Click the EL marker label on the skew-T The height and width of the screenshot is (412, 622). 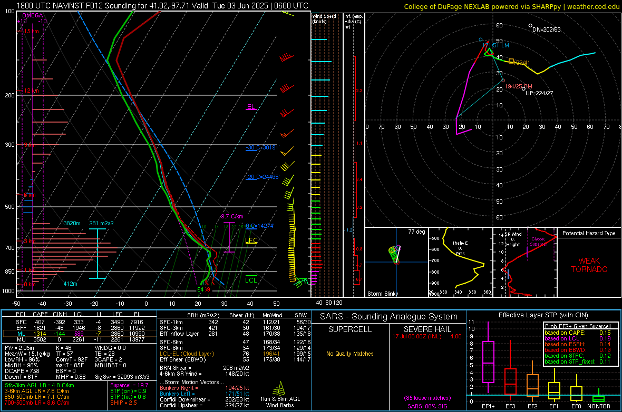tap(251, 107)
